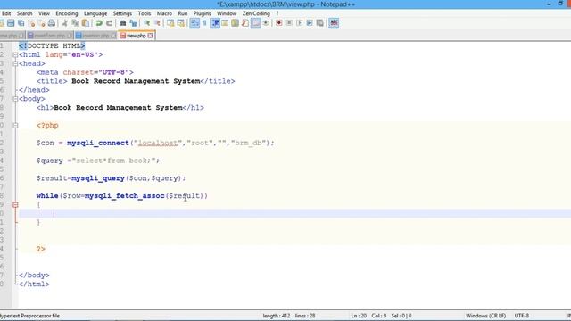The width and height of the screenshot is (571, 321).
Task: Collapse the while loop brace fold marker
Action: click(x=15, y=205)
